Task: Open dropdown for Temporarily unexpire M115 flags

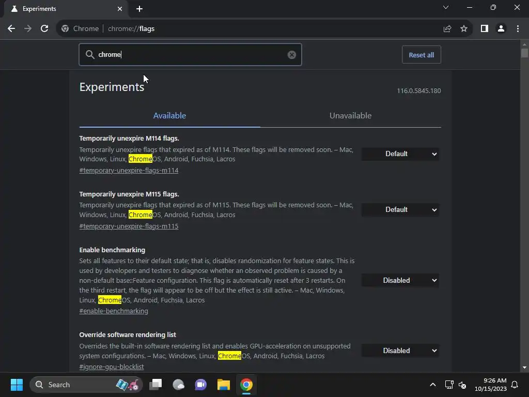Action: click(x=400, y=210)
